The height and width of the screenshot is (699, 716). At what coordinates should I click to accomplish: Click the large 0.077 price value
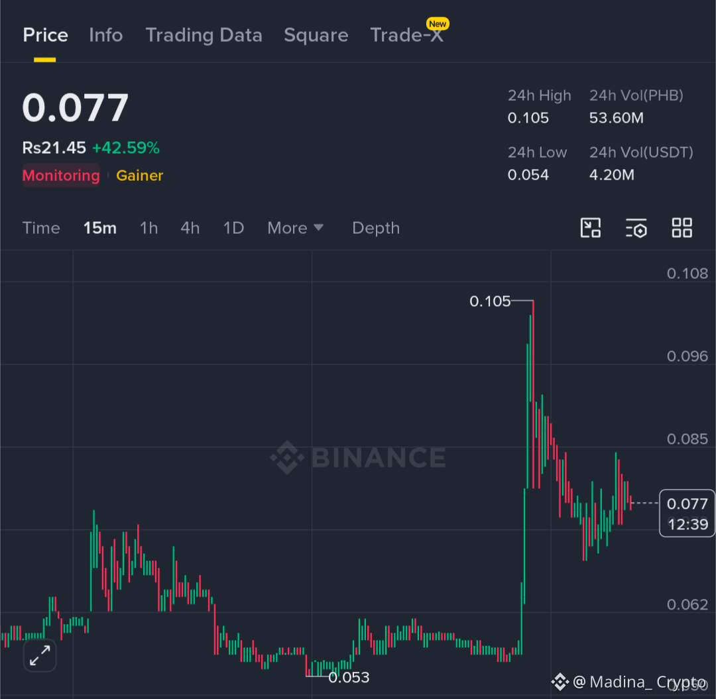tap(76, 108)
